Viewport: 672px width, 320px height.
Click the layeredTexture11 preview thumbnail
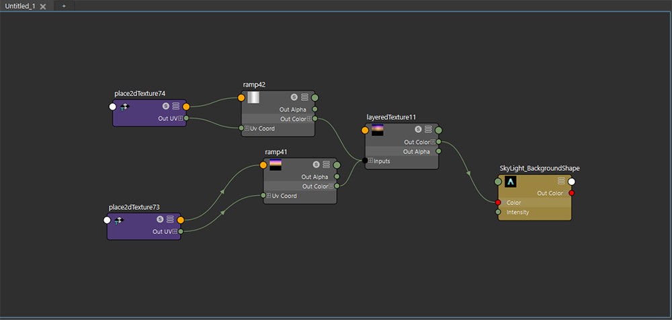click(377, 130)
